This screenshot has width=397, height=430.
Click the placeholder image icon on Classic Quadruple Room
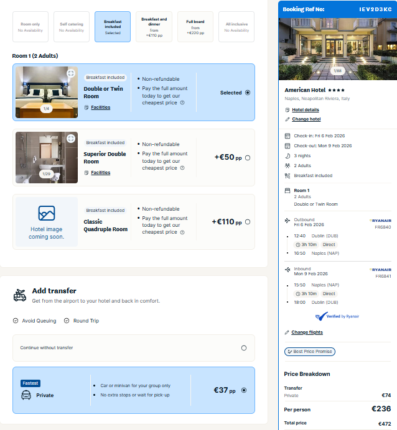(47, 213)
